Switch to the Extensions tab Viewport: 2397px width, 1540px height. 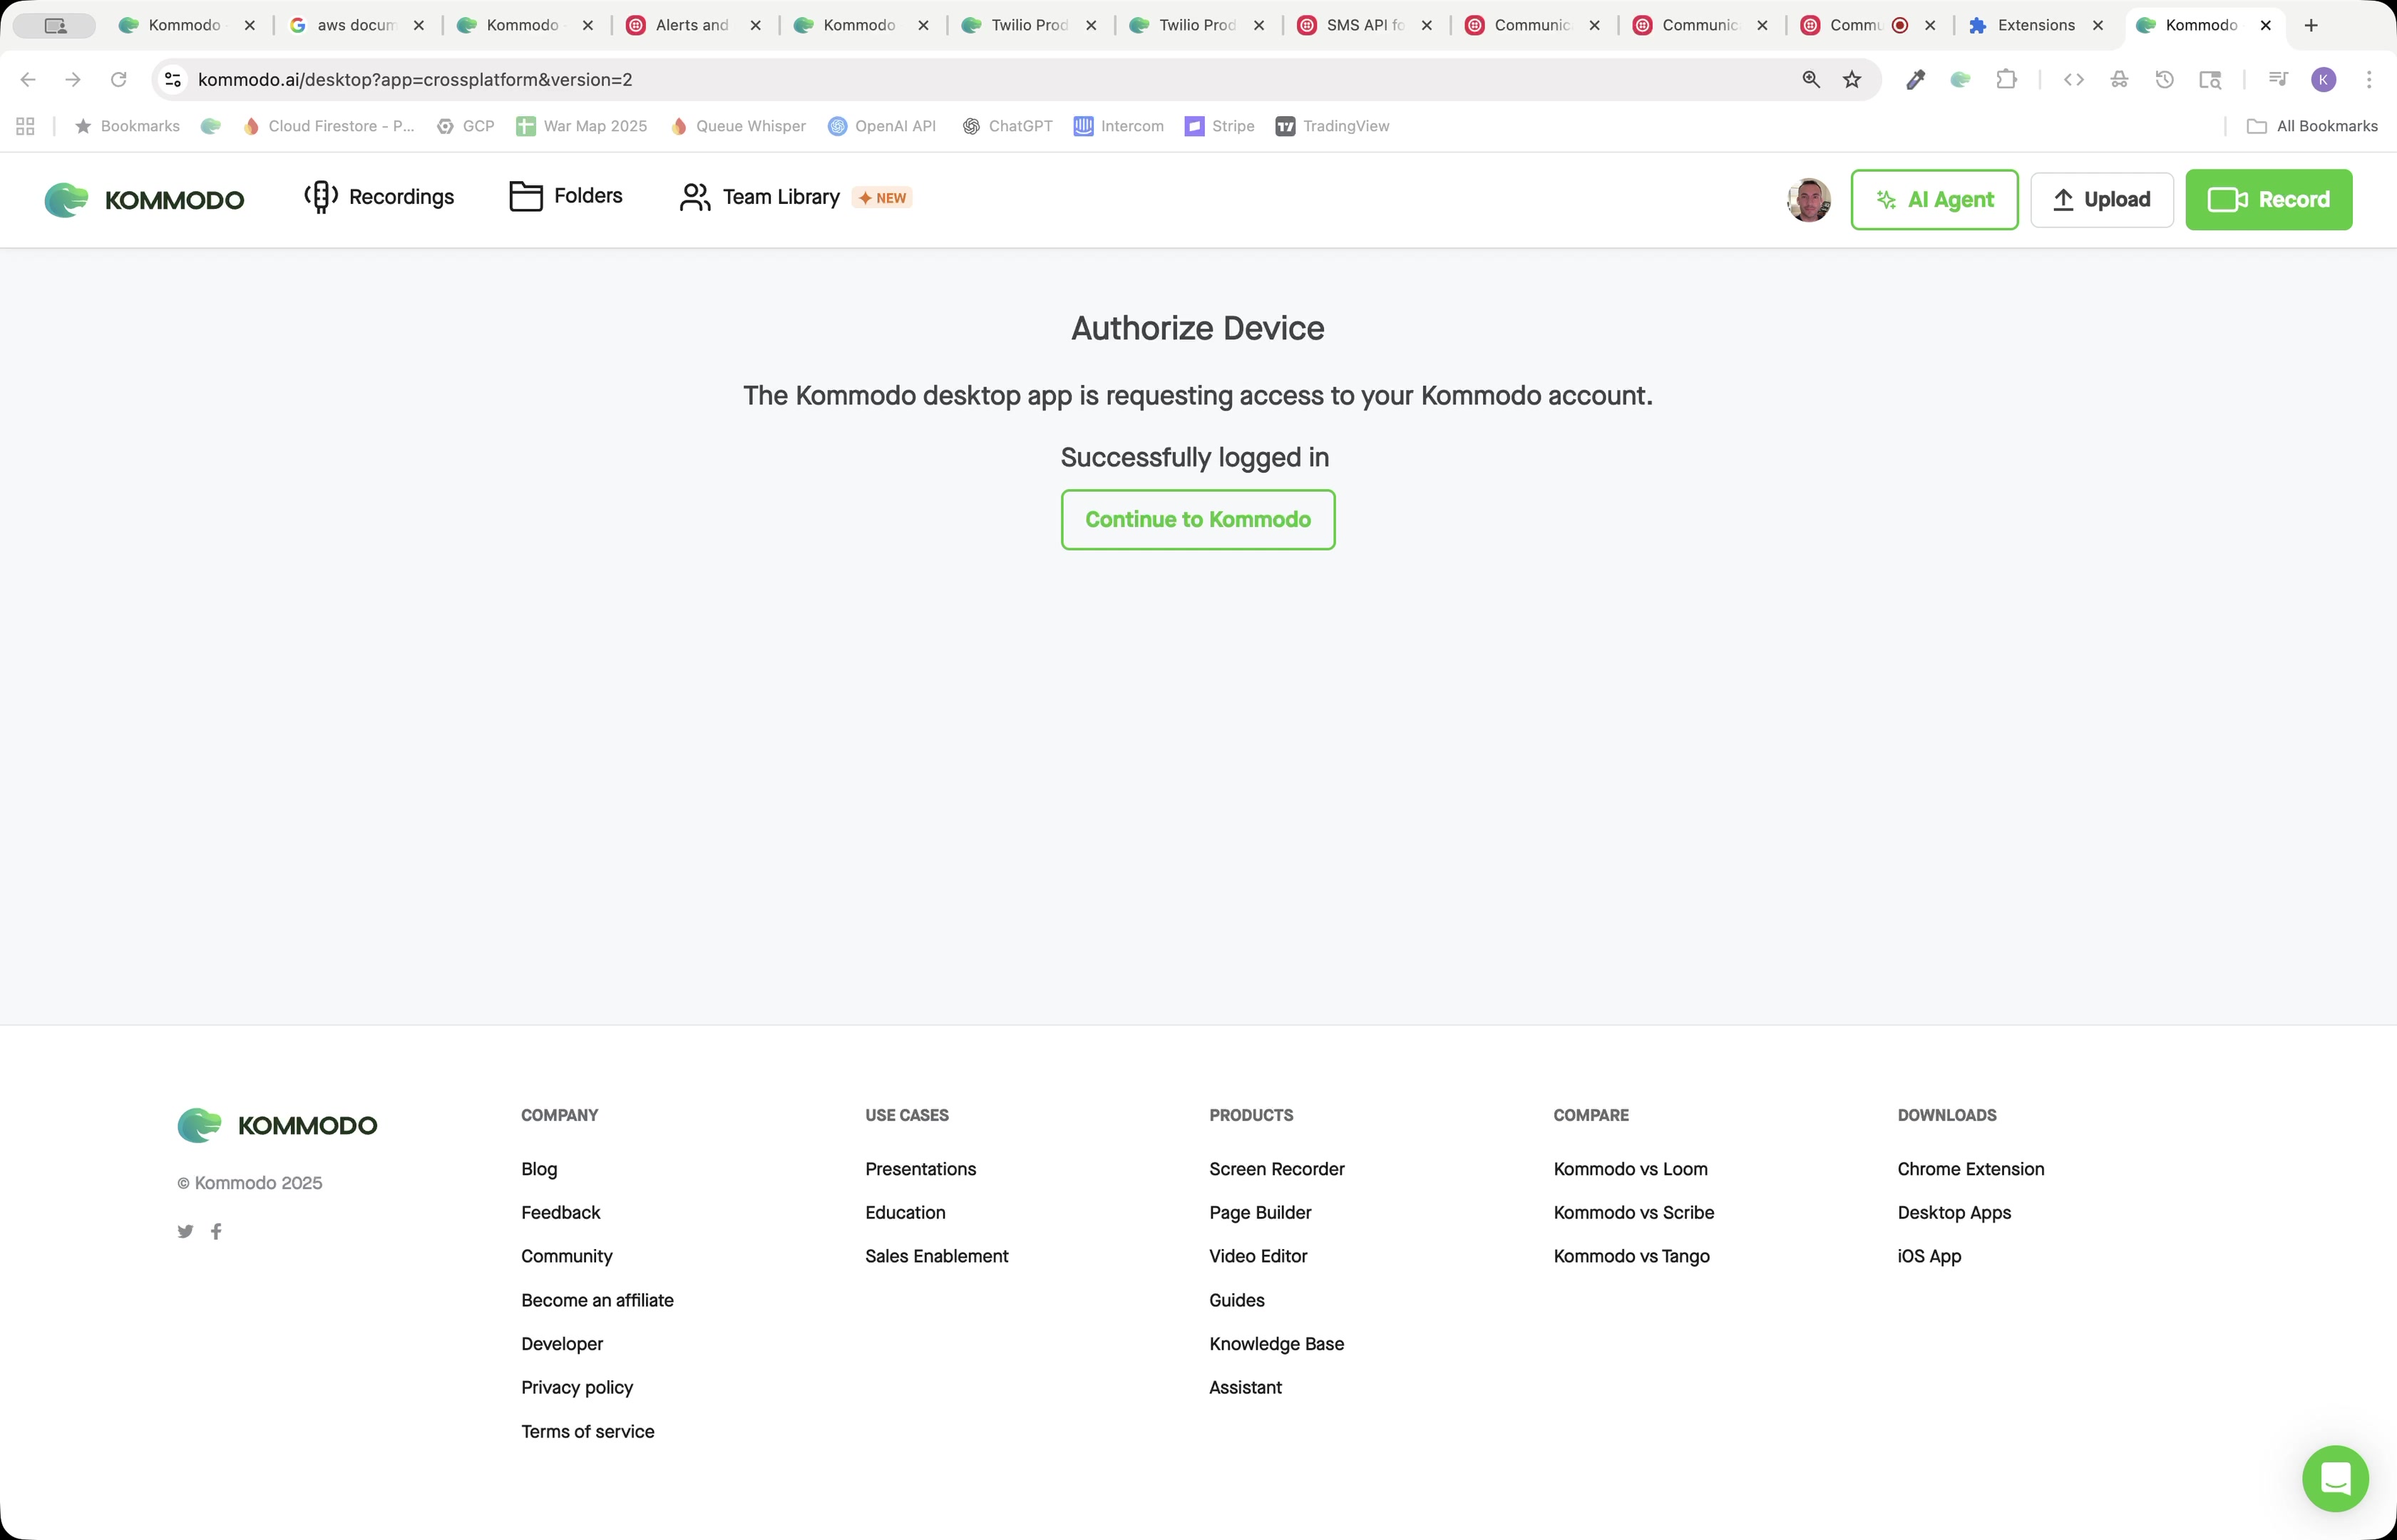2035,25
